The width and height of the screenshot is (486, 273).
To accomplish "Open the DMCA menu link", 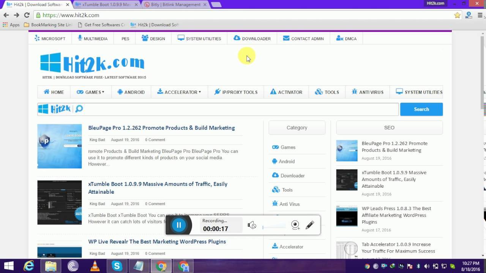I will tap(346, 38).
